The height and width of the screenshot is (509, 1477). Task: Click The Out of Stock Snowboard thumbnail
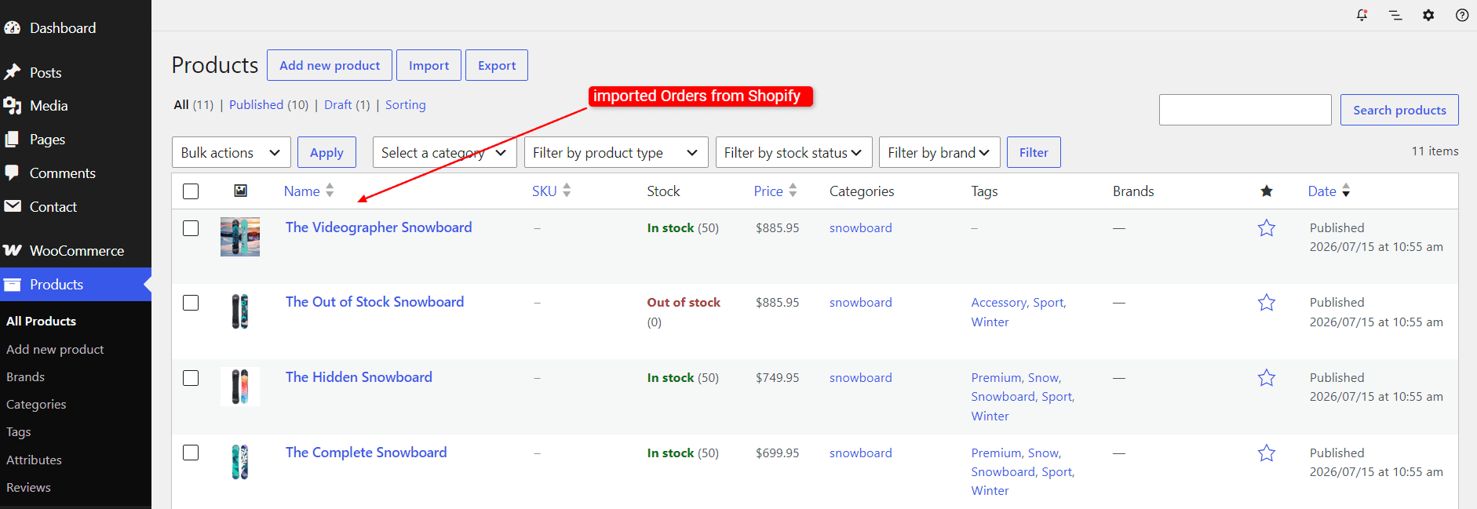(x=240, y=311)
